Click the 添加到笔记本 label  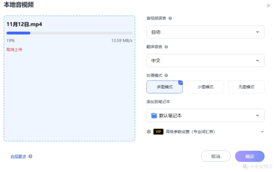click(x=158, y=102)
